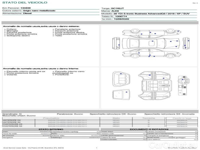Screen dimensions: 200x150
Task: Select the Telaio N. value 1006774
Action: [x=121, y=16]
